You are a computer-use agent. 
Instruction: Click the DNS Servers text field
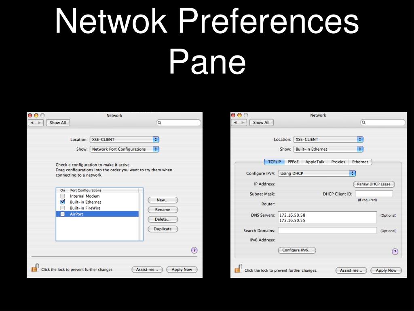coord(327,217)
